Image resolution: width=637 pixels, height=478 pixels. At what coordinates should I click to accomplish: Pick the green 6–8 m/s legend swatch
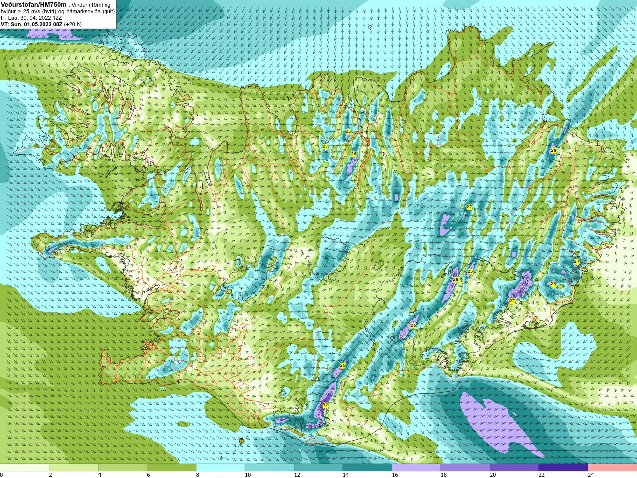(172, 468)
